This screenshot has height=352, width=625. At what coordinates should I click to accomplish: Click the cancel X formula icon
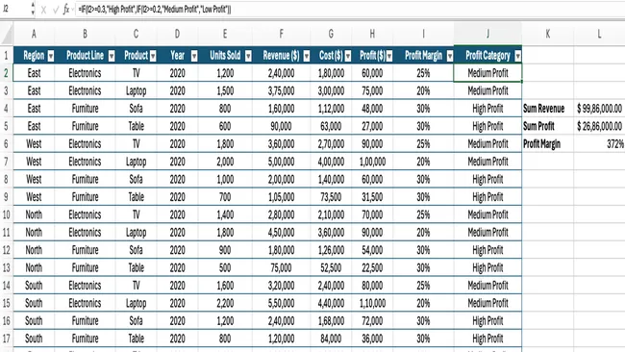point(43,10)
